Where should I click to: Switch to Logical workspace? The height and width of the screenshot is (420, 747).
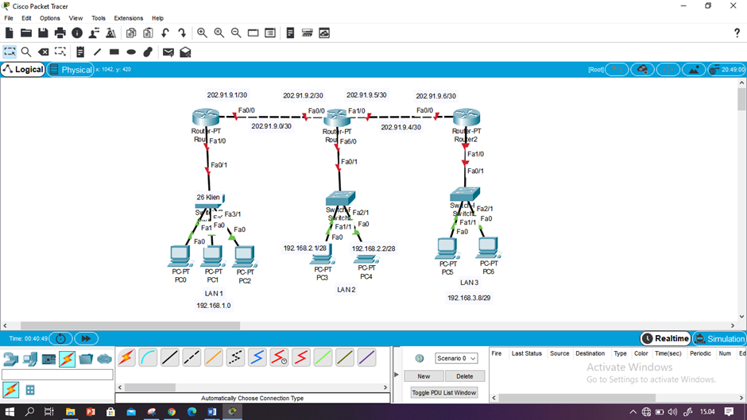[x=23, y=70]
